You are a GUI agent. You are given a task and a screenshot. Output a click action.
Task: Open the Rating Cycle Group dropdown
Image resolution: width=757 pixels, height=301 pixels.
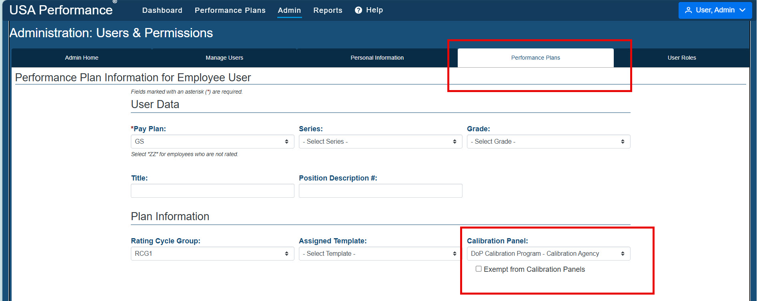coord(212,253)
